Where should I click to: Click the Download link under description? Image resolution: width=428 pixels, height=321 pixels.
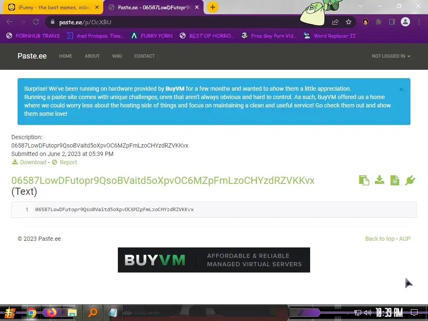click(29, 162)
